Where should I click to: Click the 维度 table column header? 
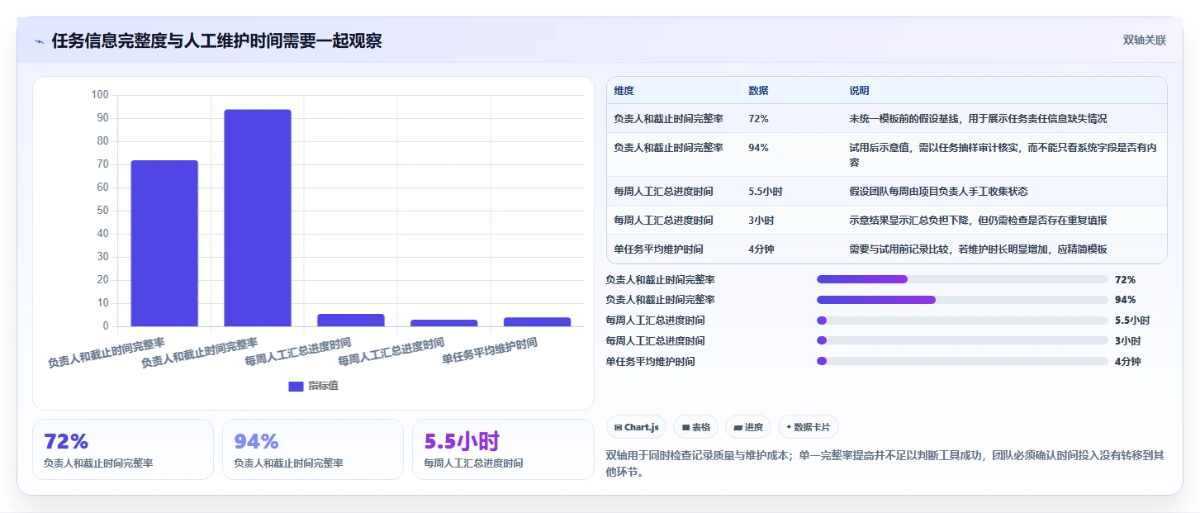click(624, 91)
